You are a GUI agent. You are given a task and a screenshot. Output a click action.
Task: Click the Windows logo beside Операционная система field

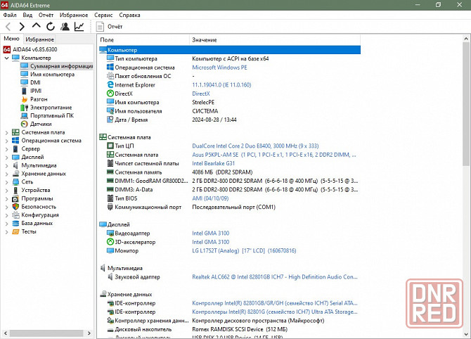[x=110, y=68]
